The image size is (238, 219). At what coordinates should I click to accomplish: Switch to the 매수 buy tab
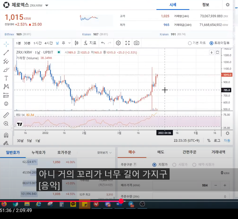point(132,152)
